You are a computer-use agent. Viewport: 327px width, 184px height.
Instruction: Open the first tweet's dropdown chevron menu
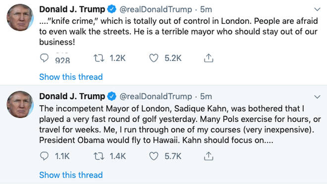pyautogui.click(x=317, y=9)
